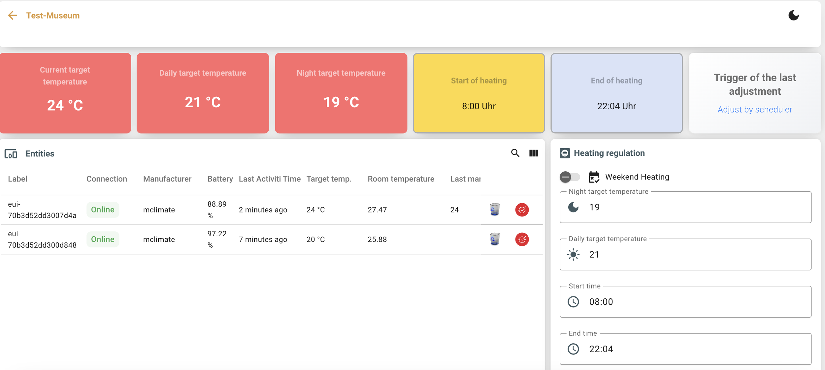Edit the Night target temperature field
This screenshot has height=370, width=825.
[693, 207]
